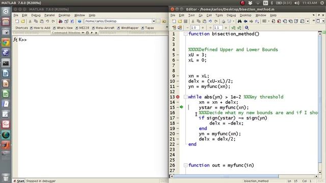Image resolution: width=326 pixels, height=183 pixels.
Task: Click the blue Back arrow in Editor
Action: (246, 21)
